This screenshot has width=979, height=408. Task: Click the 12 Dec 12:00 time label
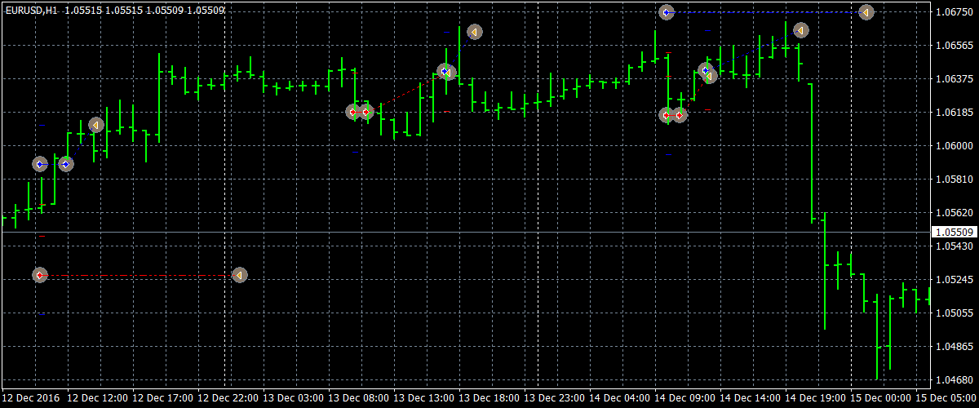coord(97,398)
